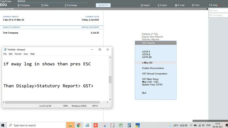Screen dimensions: 228x128
Task: Click the Notepad scroll up arrow
Action: [110, 57]
